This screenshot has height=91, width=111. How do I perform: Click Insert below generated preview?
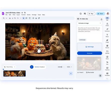click(80, 72)
